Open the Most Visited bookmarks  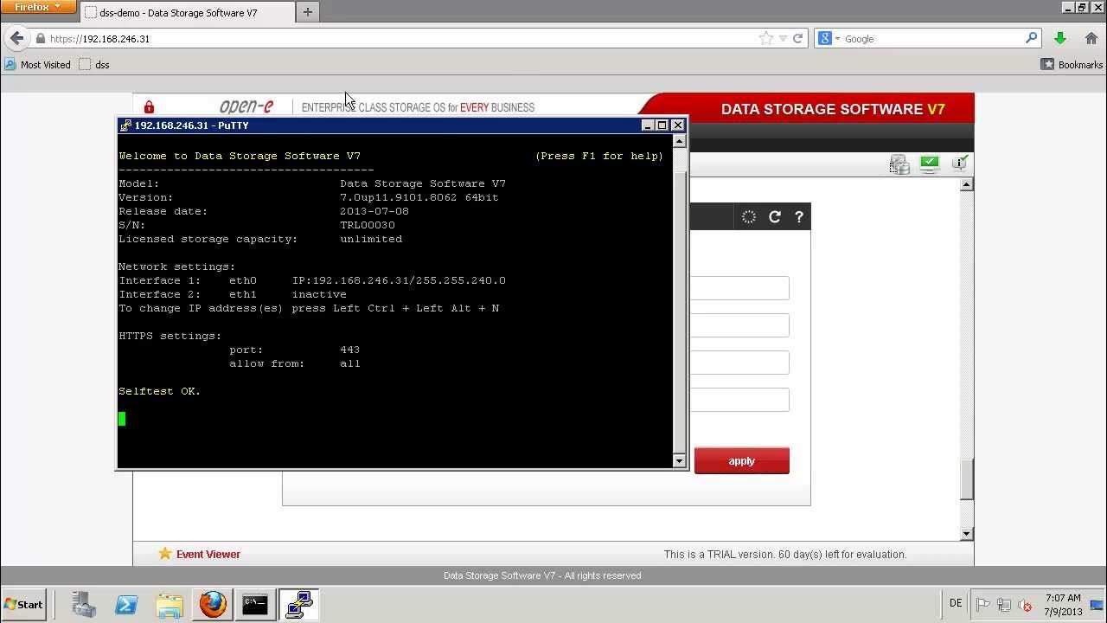(x=37, y=64)
